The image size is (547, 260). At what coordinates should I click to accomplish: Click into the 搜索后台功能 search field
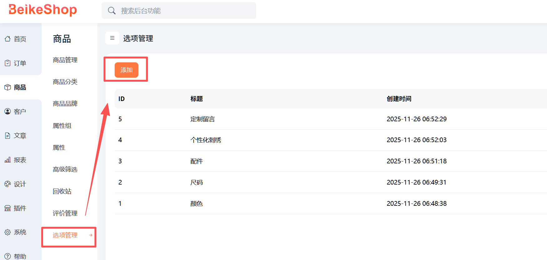click(x=184, y=11)
